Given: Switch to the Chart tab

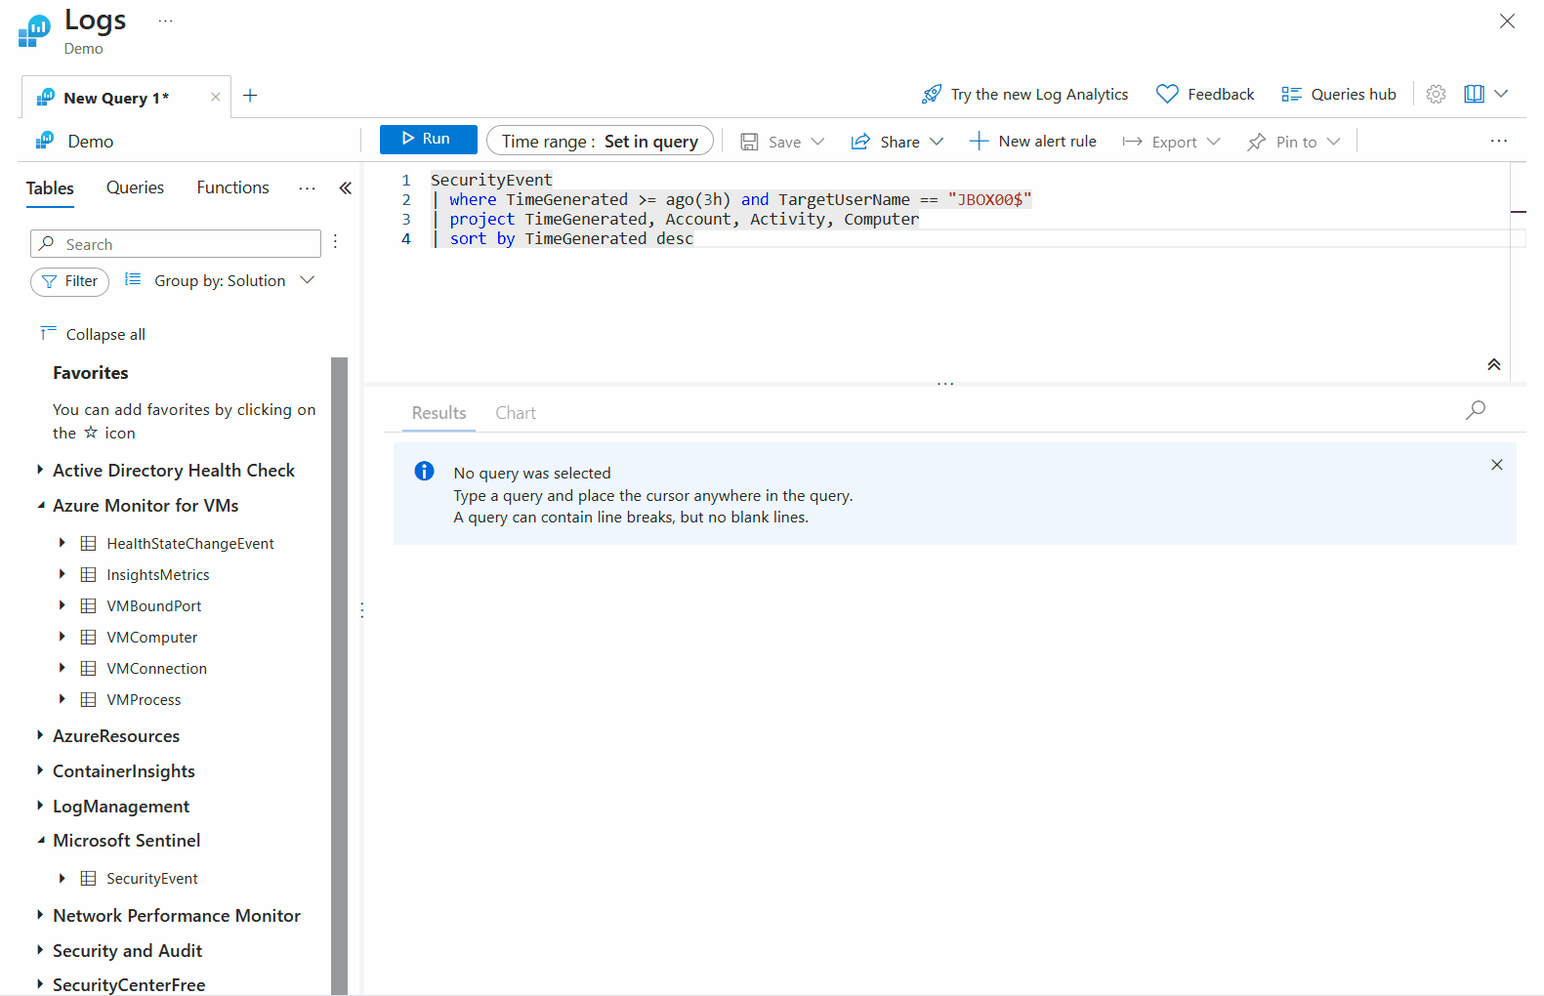Looking at the screenshot, I should (516, 413).
